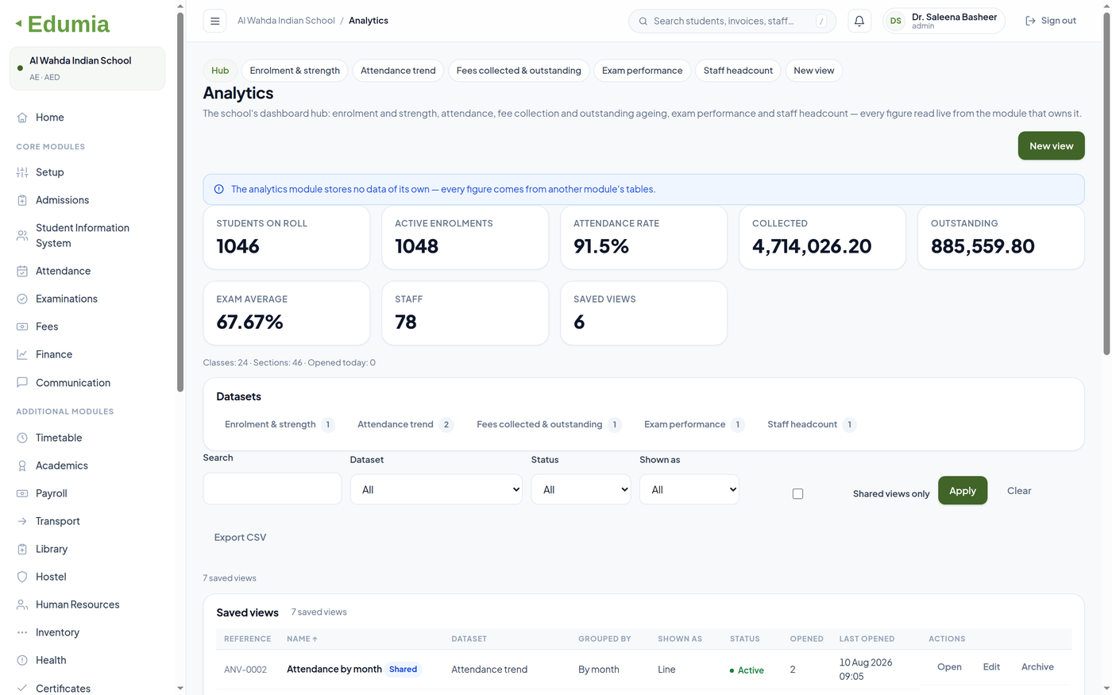Viewport: 1112px width, 695px height.
Task: Click the Fees banknote icon
Action: 22,326
